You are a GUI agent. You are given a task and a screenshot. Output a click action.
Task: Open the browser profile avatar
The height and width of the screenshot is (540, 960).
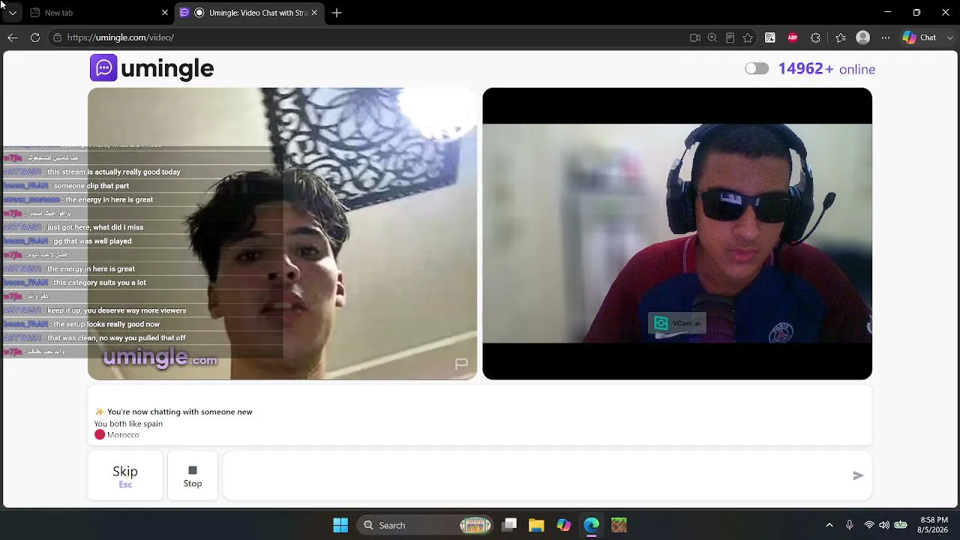[863, 37]
